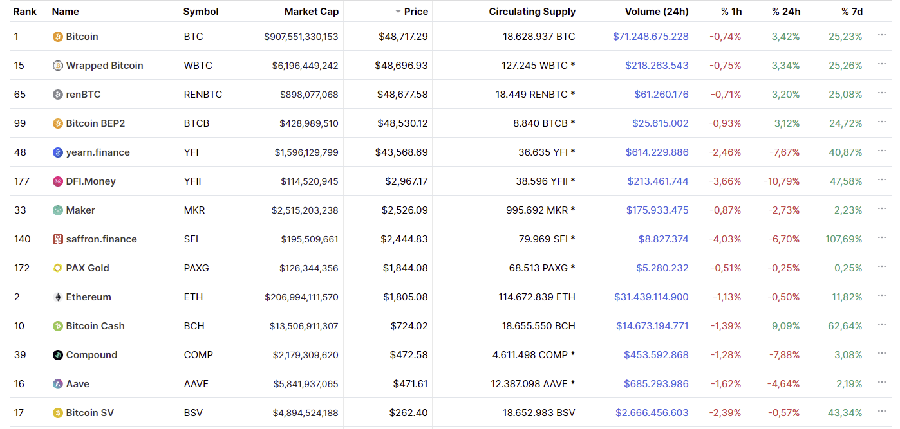Click renBTC 24h volume value
This screenshot has width=900, height=429.
tap(661, 95)
